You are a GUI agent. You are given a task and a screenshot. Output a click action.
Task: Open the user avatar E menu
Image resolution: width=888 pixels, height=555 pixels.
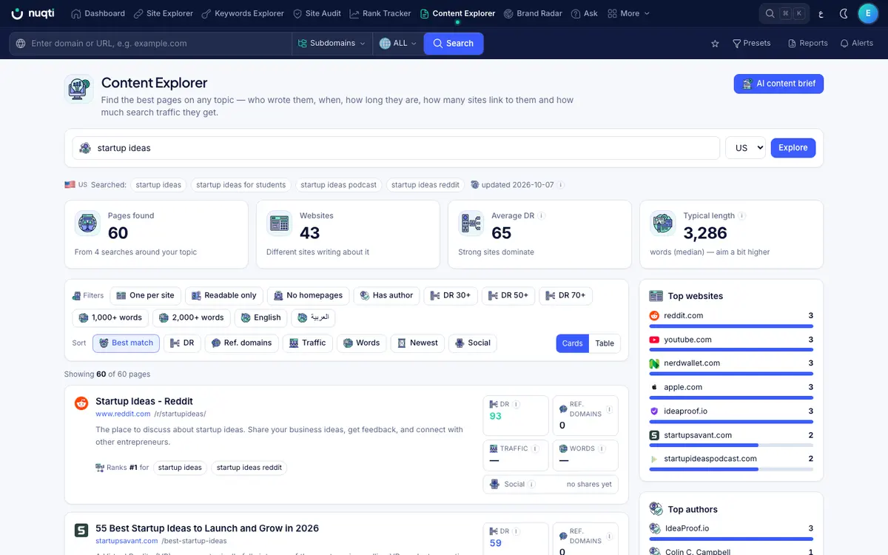[x=868, y=13]
